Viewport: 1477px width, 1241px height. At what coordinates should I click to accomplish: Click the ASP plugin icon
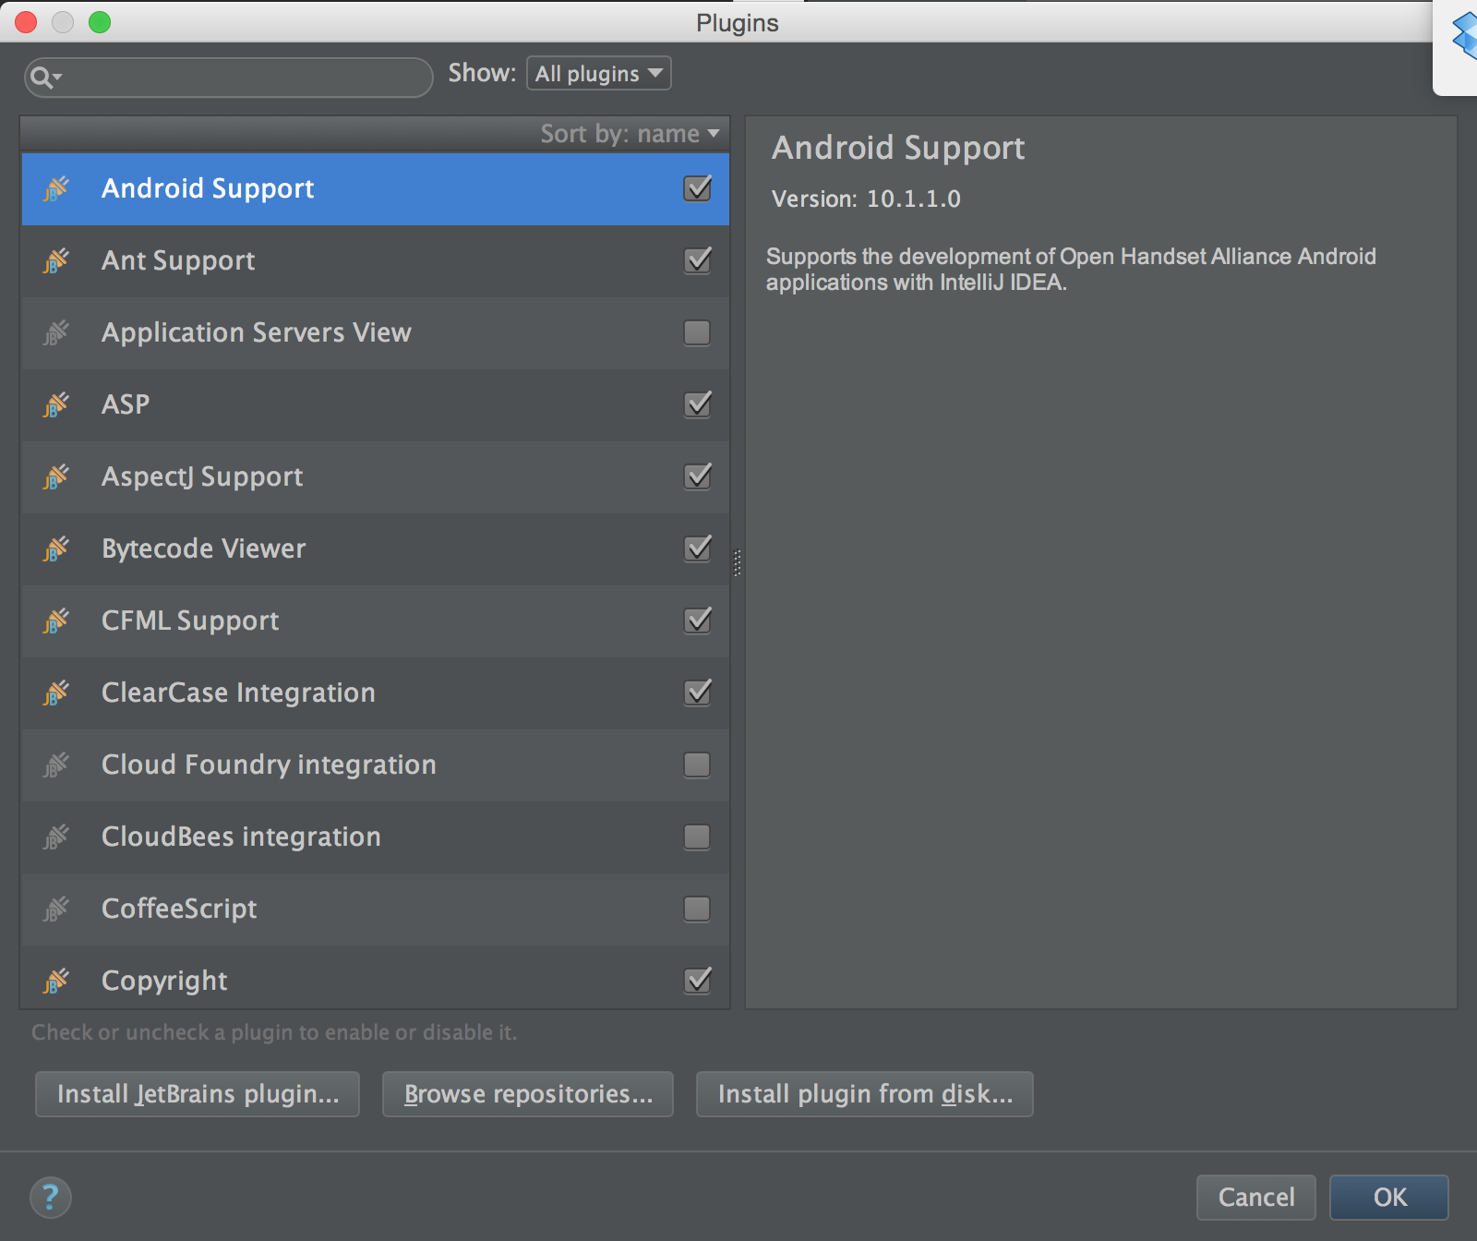pos(56,404)
